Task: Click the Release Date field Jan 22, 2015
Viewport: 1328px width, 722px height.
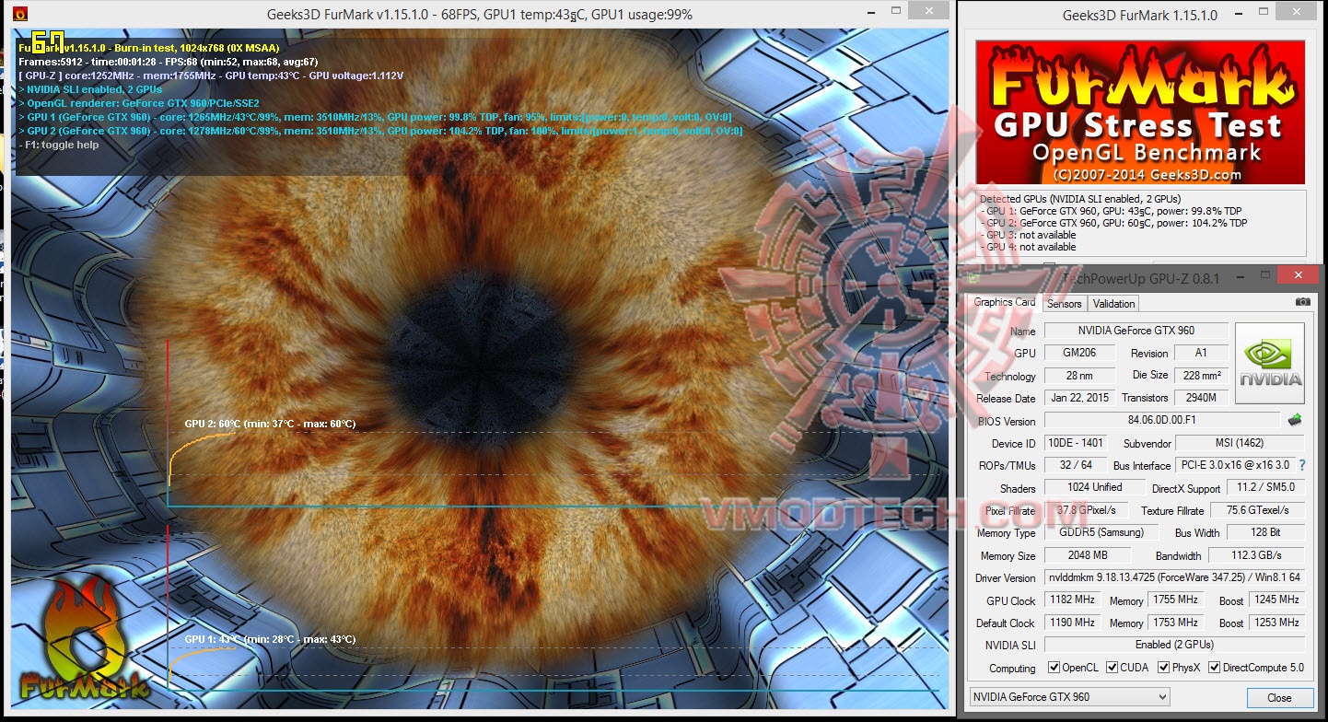Action: [x=1079, y=398]
